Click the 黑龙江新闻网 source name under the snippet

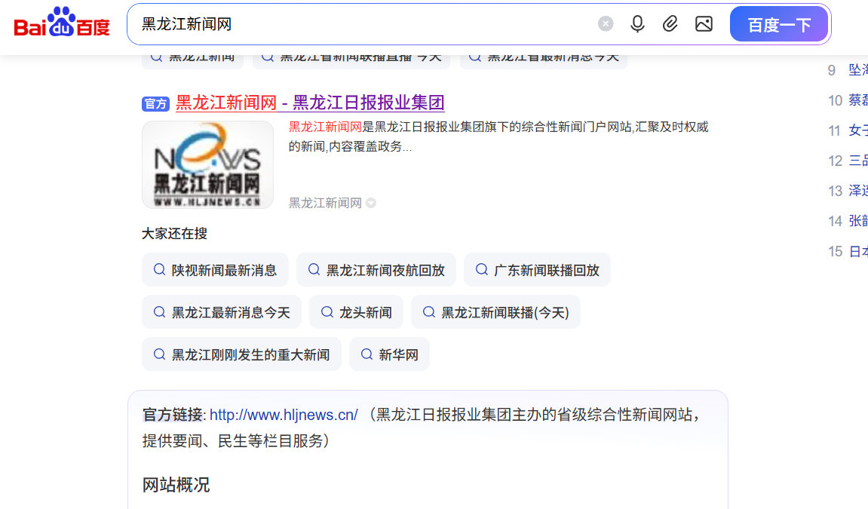pos(325,203)
